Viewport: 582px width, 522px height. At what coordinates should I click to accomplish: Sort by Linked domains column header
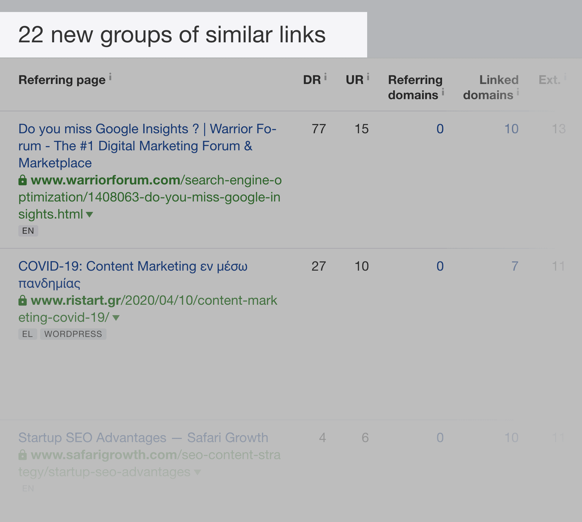point(491,87)
